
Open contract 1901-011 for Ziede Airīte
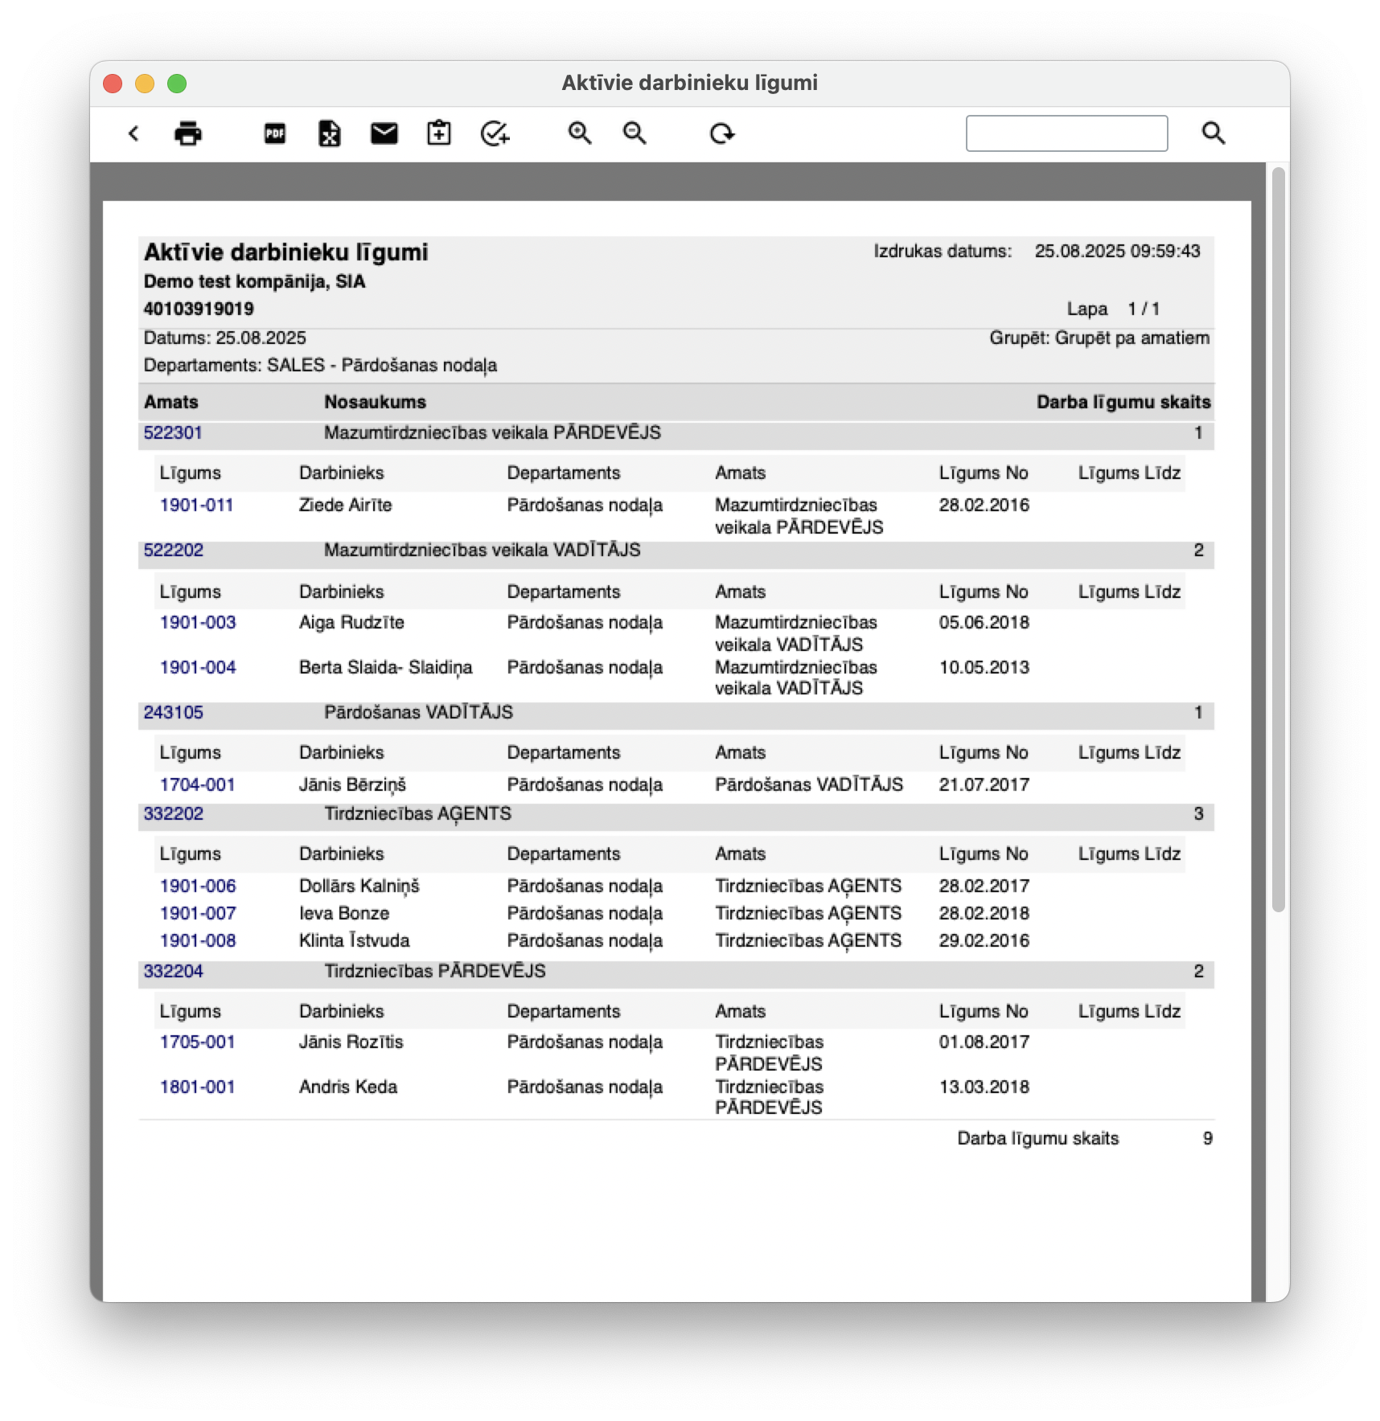coord(196,506)
